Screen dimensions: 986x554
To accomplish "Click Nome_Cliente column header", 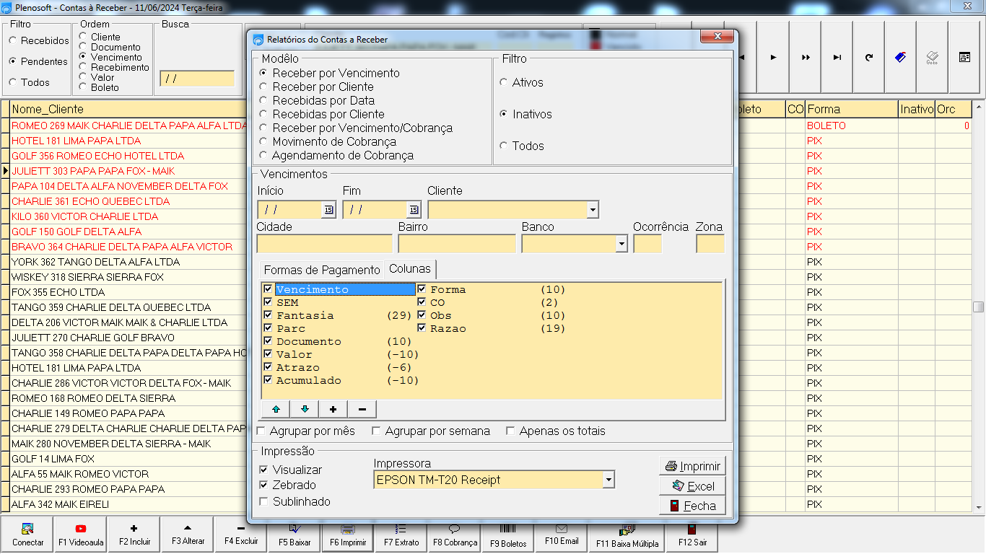I will [x=128, y=109].
